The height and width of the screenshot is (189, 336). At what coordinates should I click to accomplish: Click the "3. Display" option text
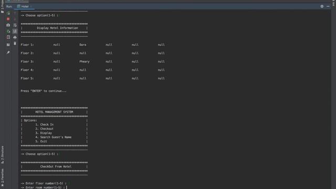point(44,133)
